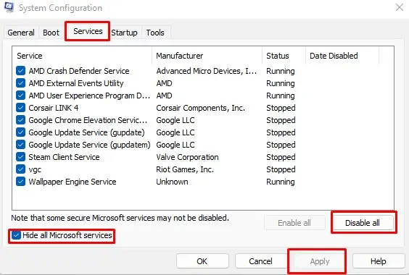Click the System Configuration title icon
The width and height of the screenshot is (409, 275).
pos(9,7)
